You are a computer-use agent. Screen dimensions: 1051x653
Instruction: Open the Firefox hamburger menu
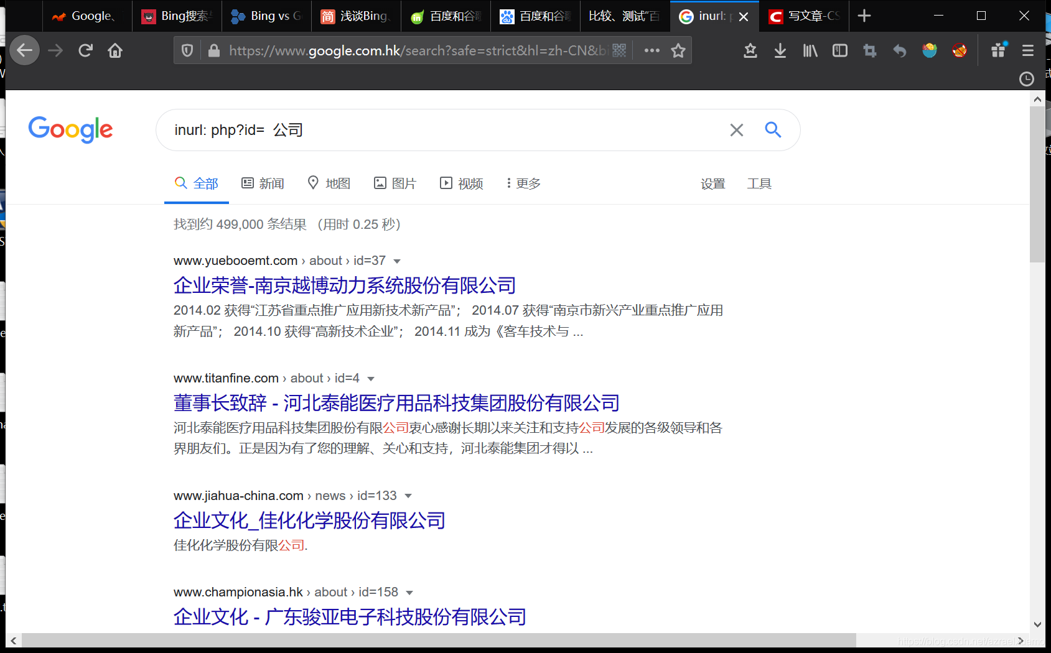(x=1028, y=50)
